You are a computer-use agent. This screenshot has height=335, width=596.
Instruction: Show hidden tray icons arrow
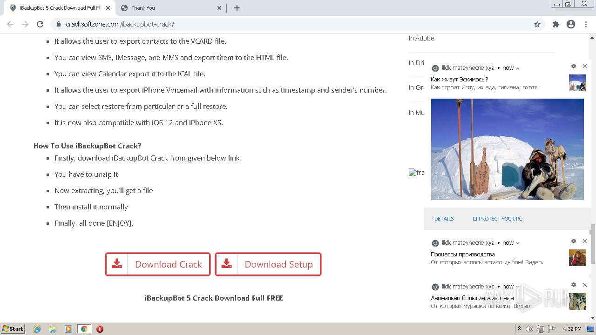point(519,329)
